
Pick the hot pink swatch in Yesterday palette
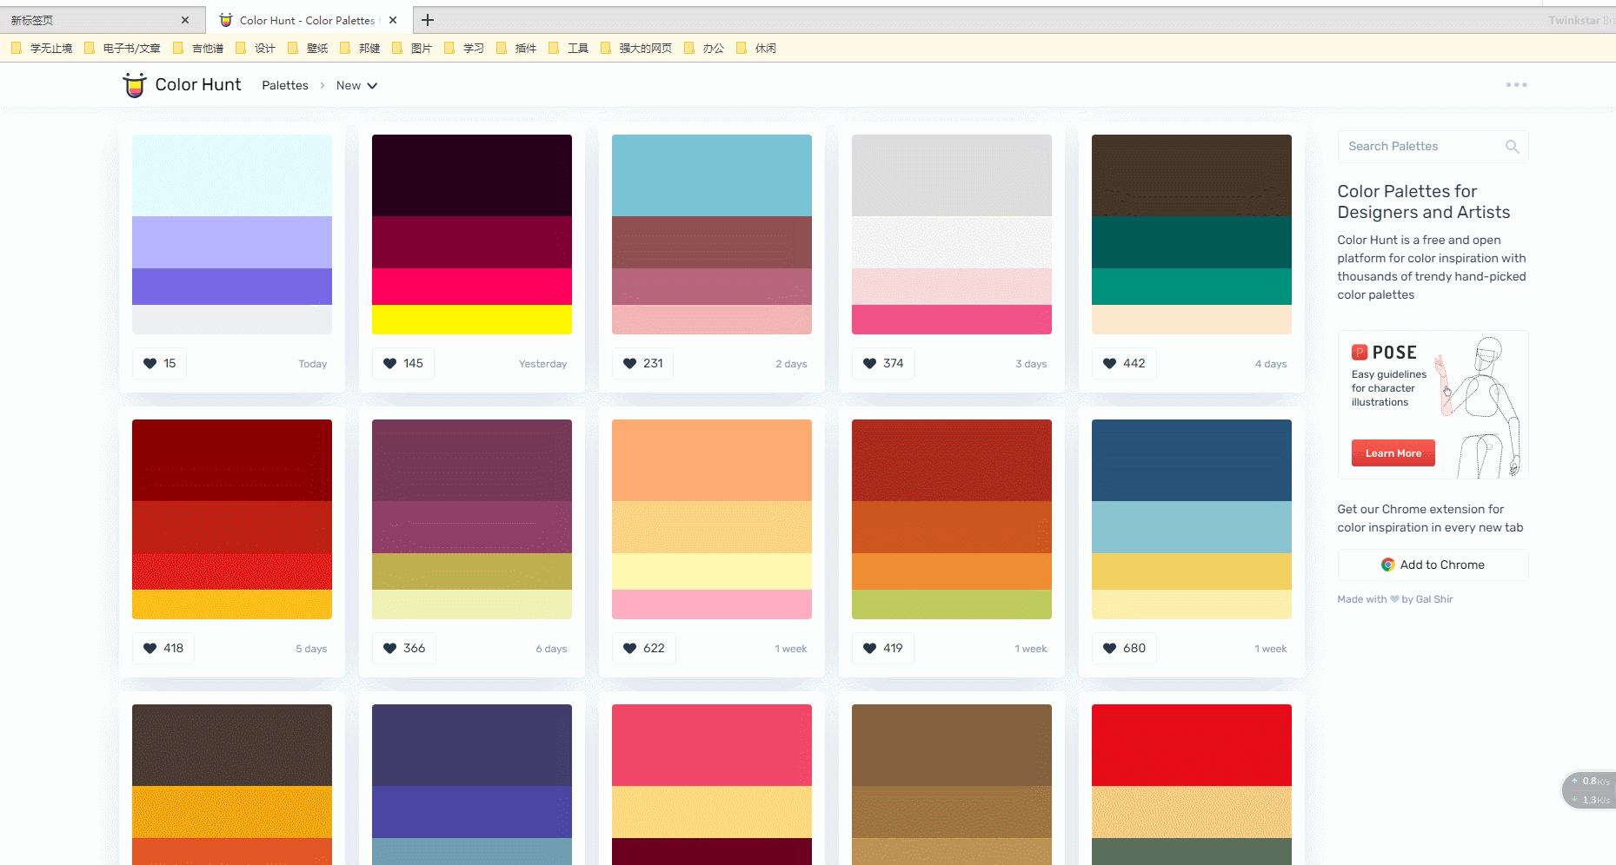click(472, 287)
